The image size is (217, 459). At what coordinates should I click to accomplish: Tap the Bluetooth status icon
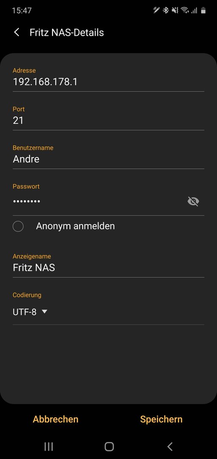tap(166, 11)
